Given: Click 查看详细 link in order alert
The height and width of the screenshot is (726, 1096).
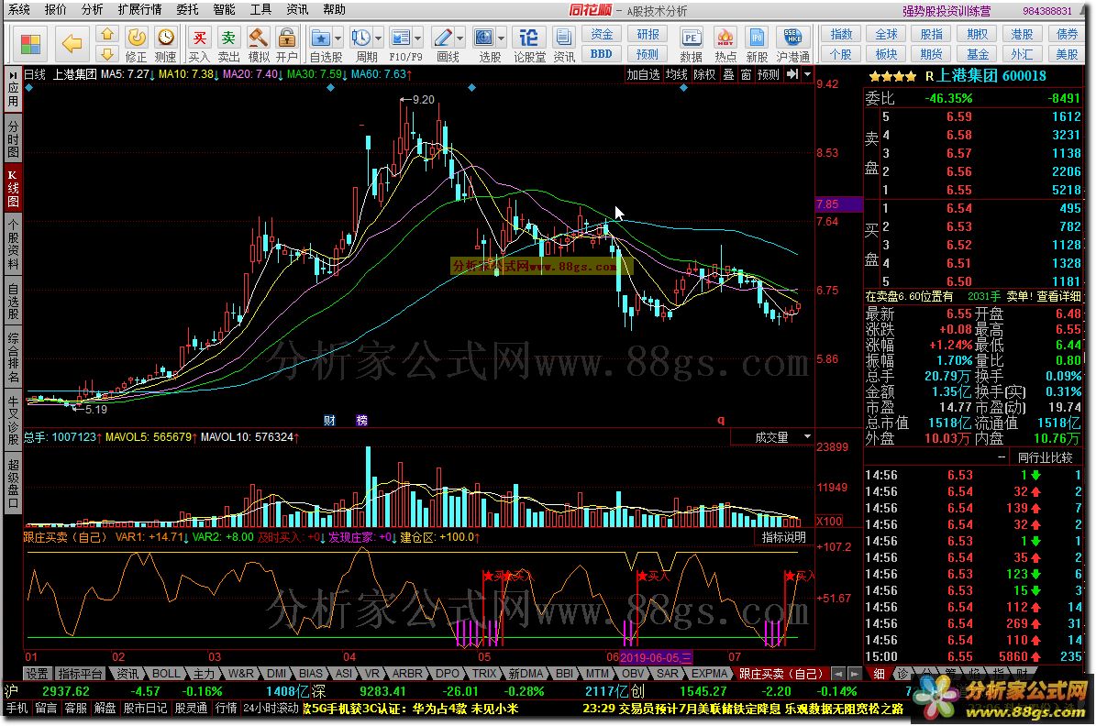Looking at the screenshot, I should point(1058,296).
